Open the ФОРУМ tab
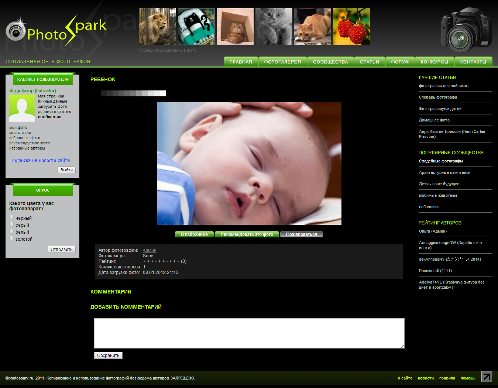The height and width of the screenshot is (388, 498). pyautogui.click(x=400, y=62)
